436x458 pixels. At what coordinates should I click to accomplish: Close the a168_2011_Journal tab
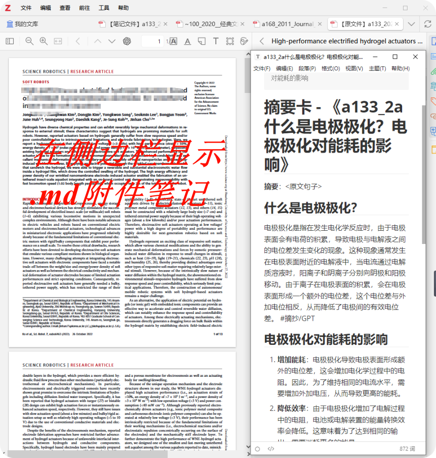coord(320,24)
